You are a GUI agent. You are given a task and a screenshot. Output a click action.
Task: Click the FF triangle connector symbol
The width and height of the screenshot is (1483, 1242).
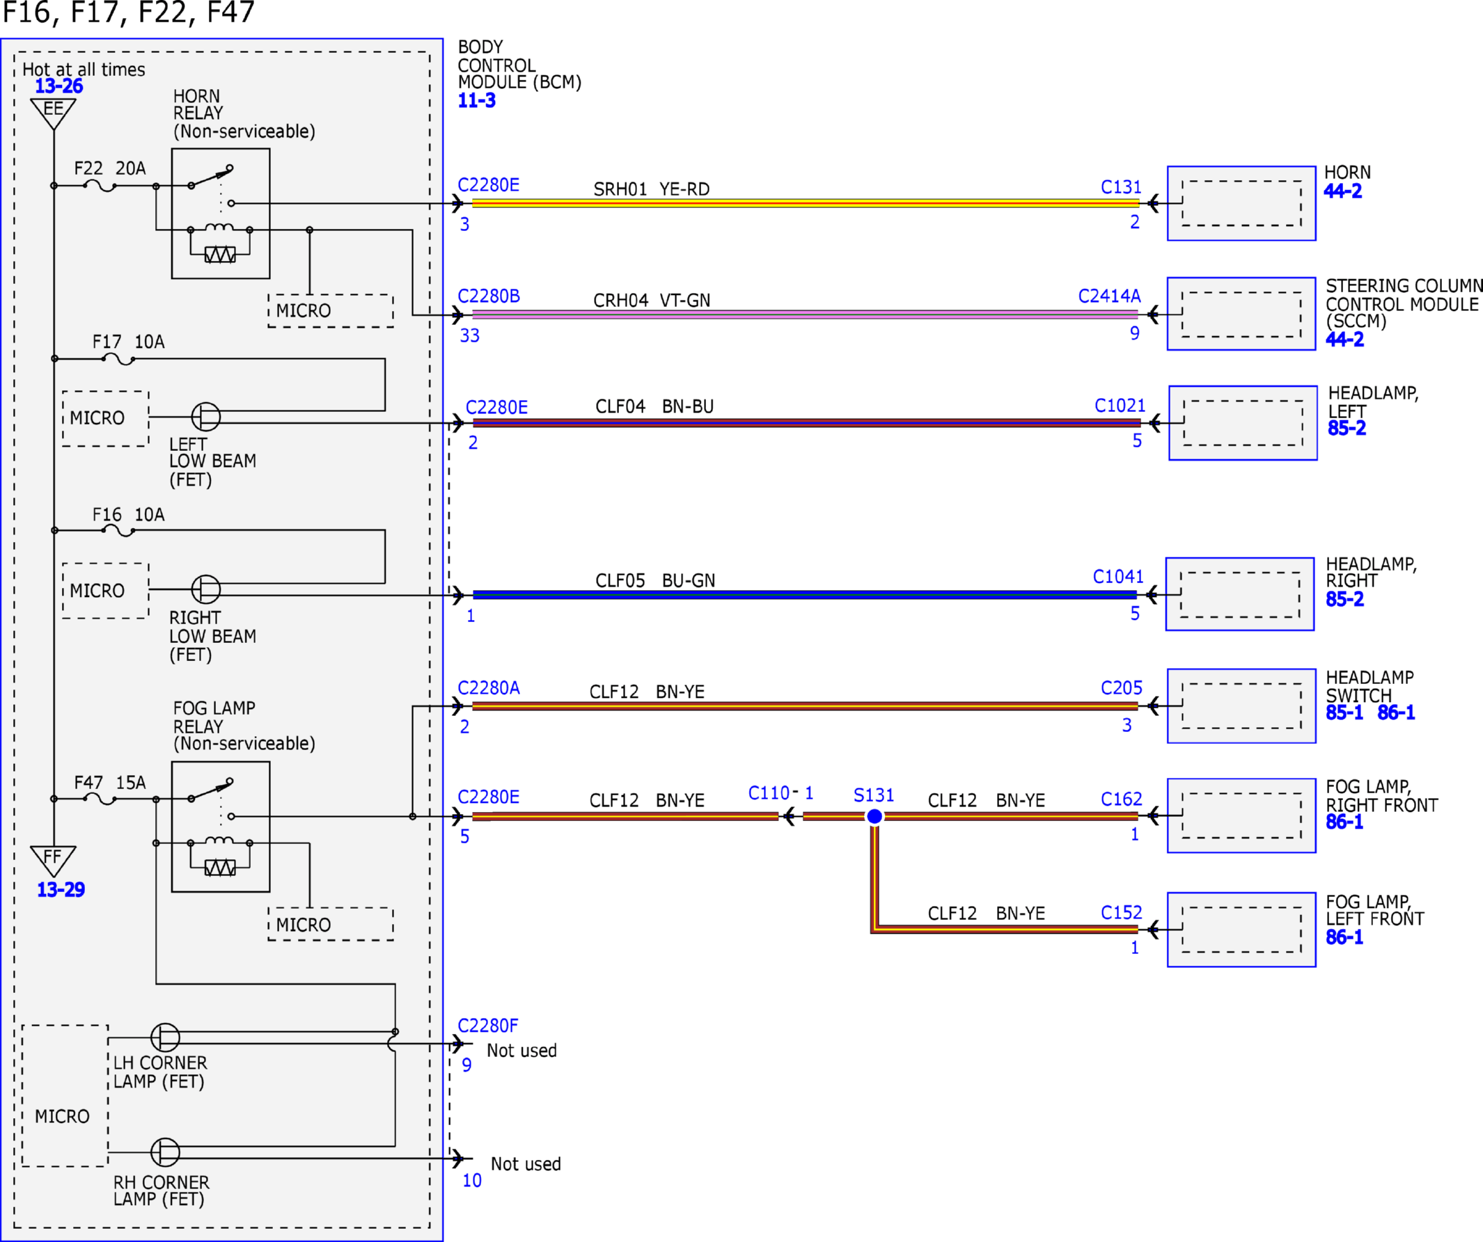click(x=54, y=861)
